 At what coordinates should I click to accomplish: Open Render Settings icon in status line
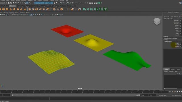click(97, 3)
